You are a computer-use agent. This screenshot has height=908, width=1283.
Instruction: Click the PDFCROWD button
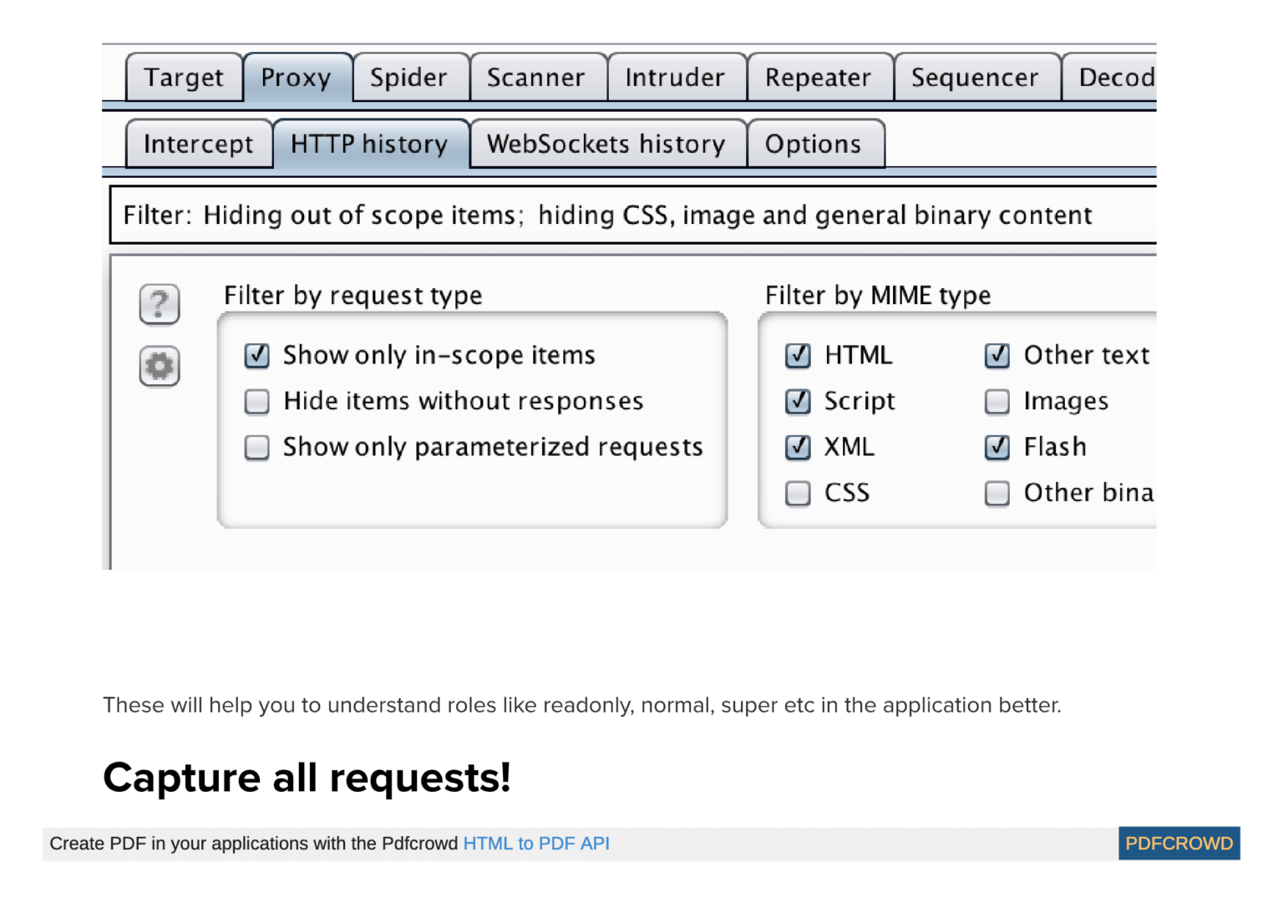click(1179, 843)
